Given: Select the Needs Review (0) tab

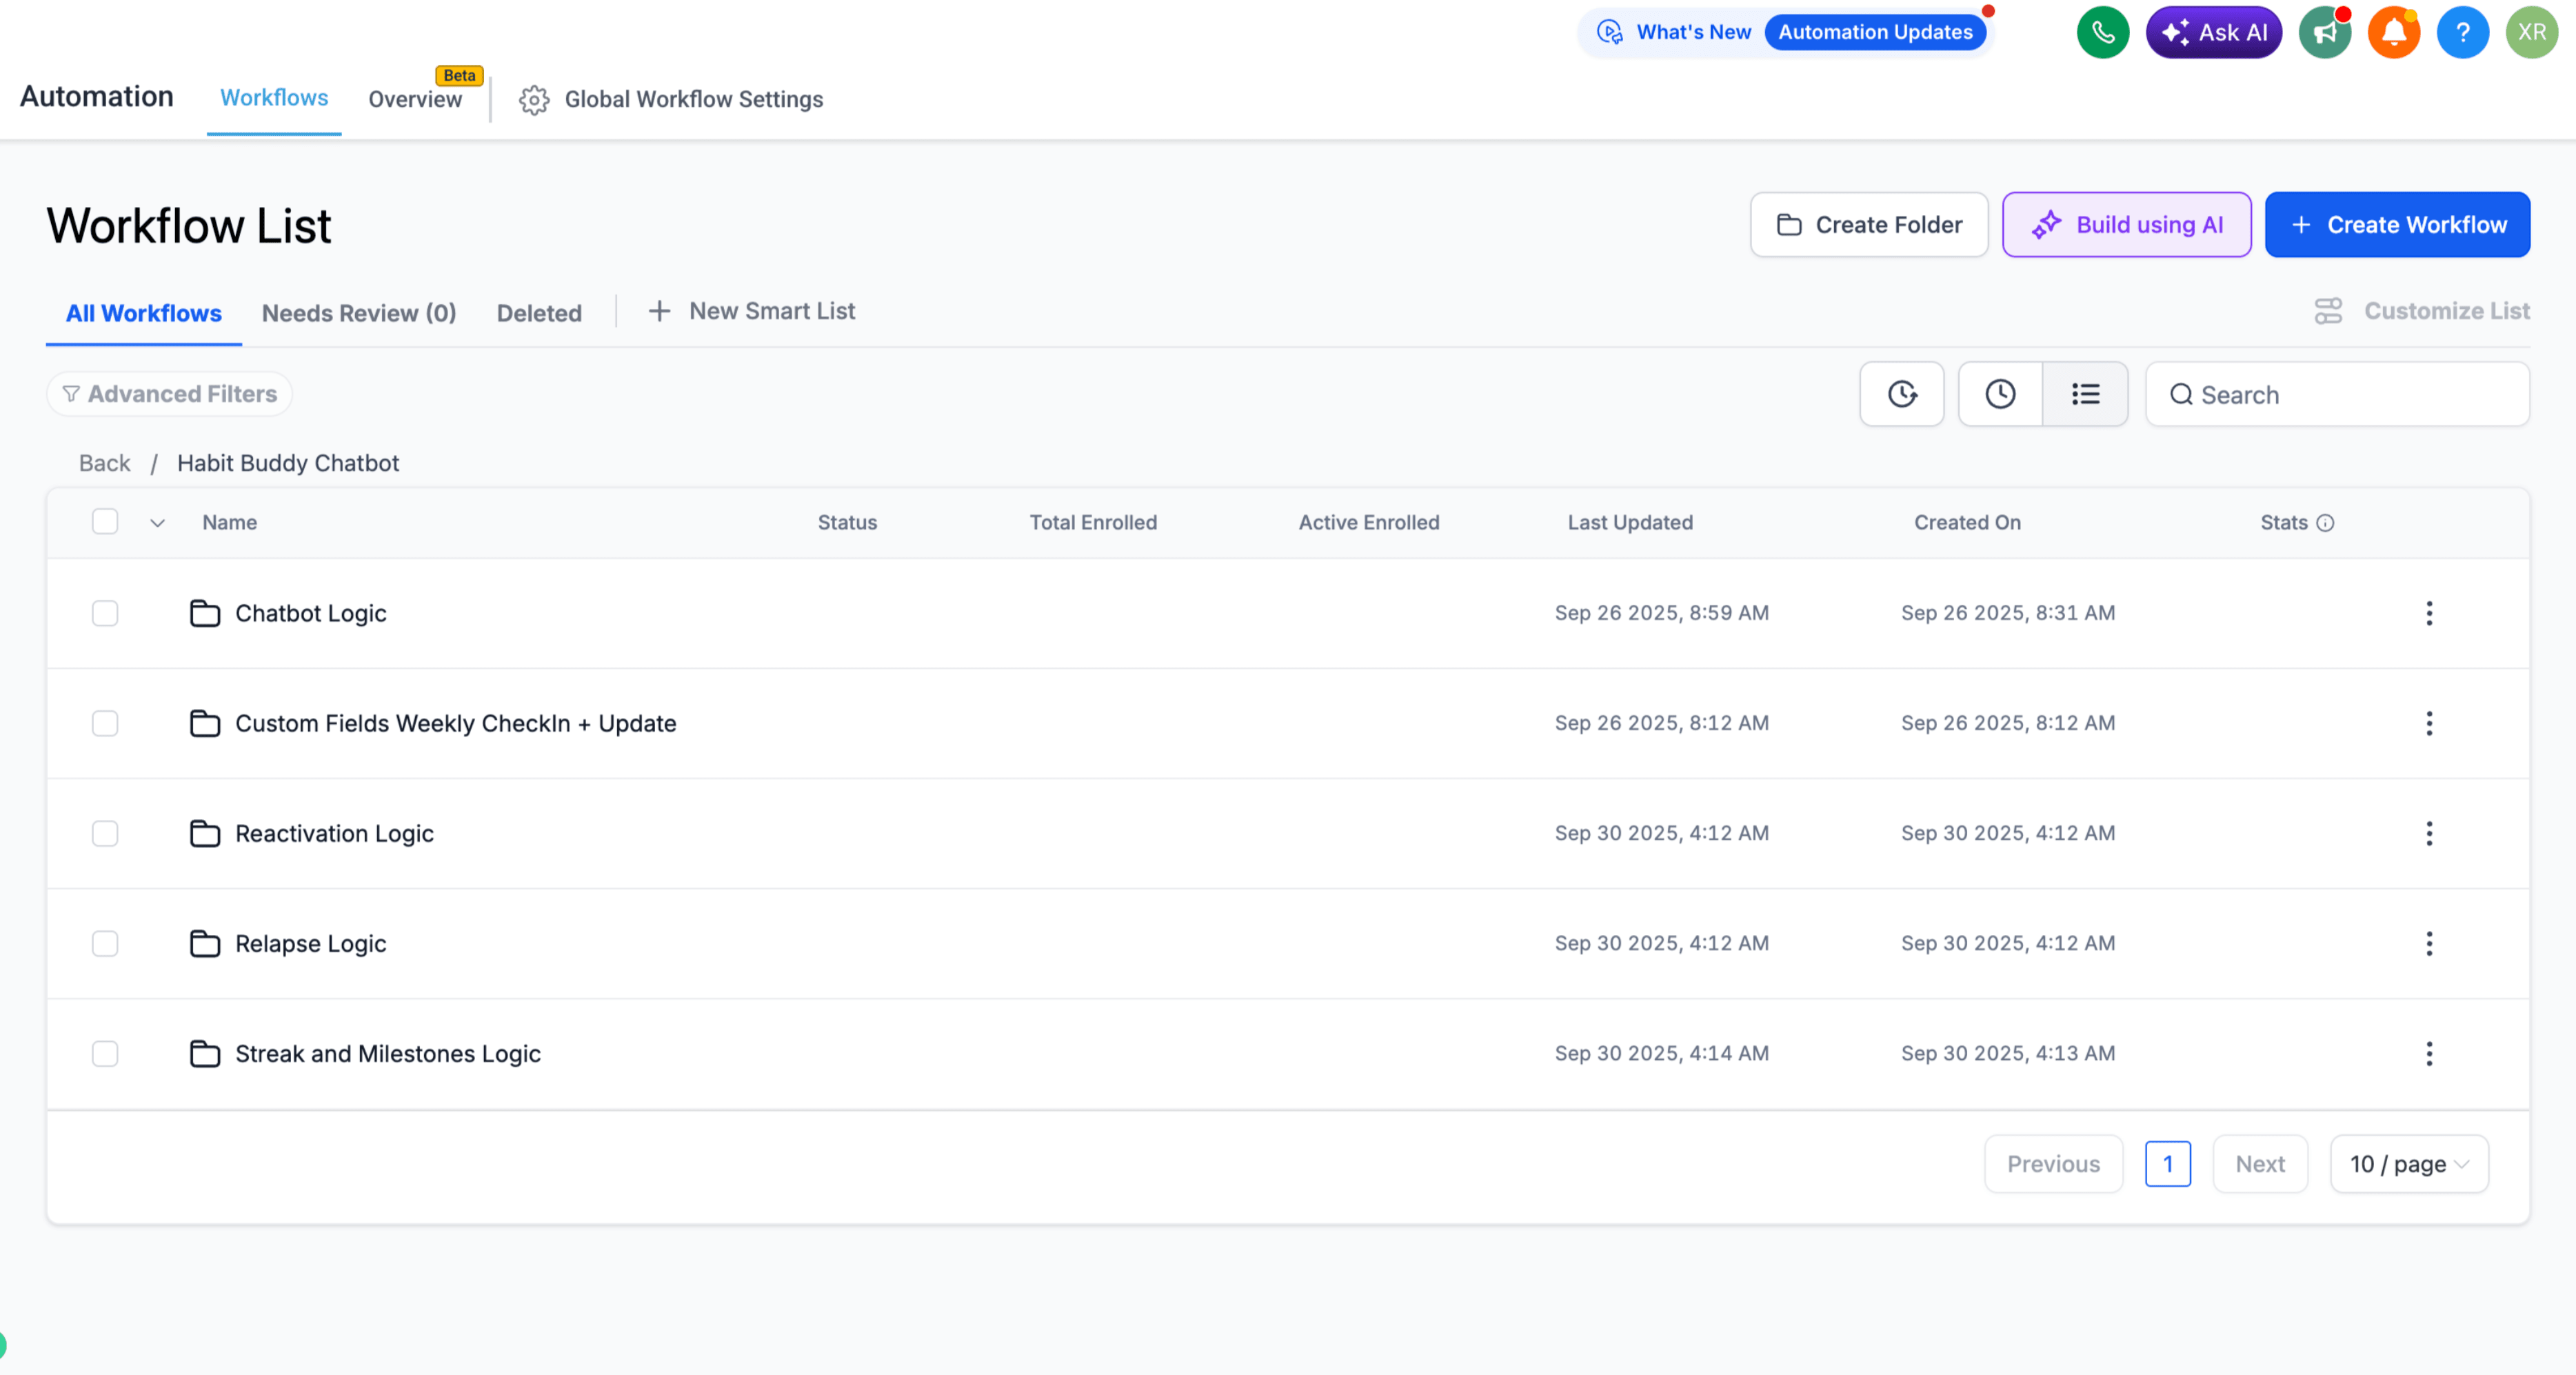Looking at the screenshot, I should click(x=359, y=313).
